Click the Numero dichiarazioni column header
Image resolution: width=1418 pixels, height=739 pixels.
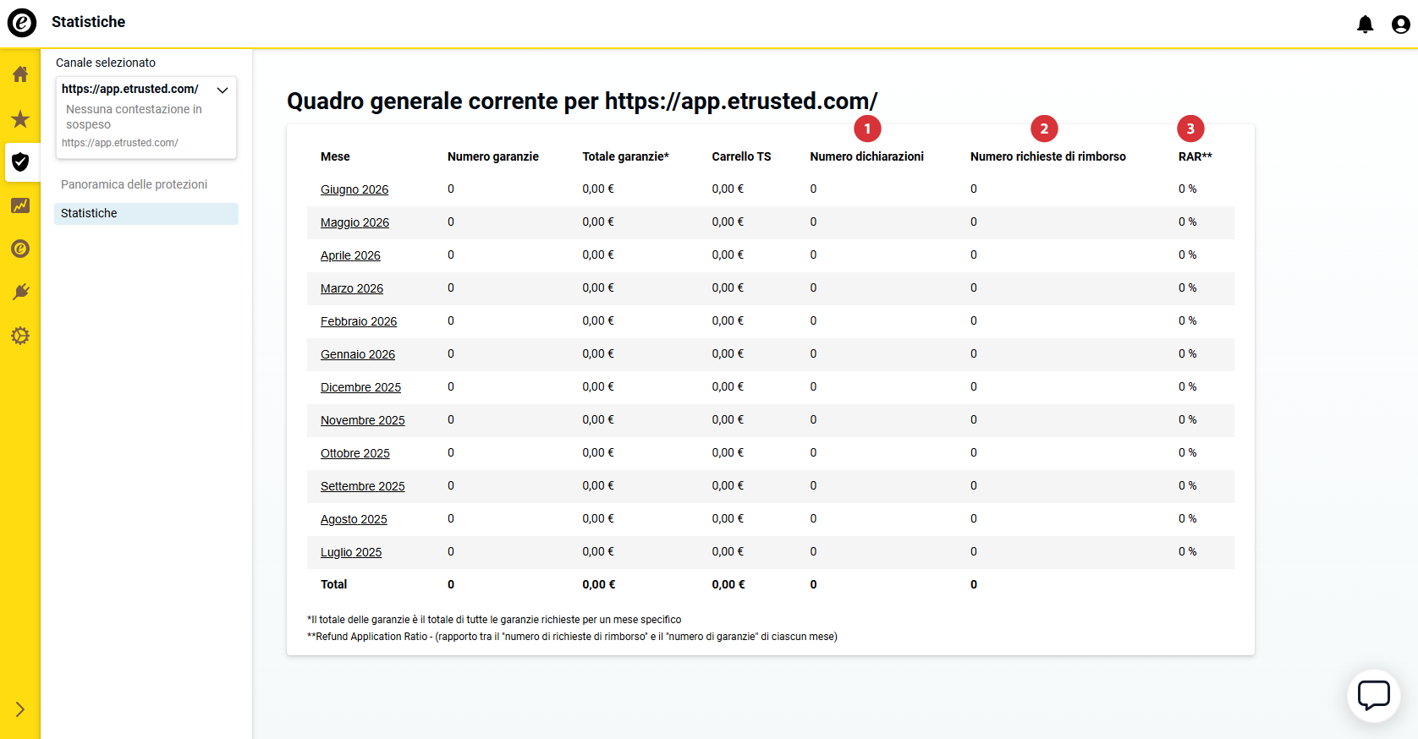click(866, 156)
